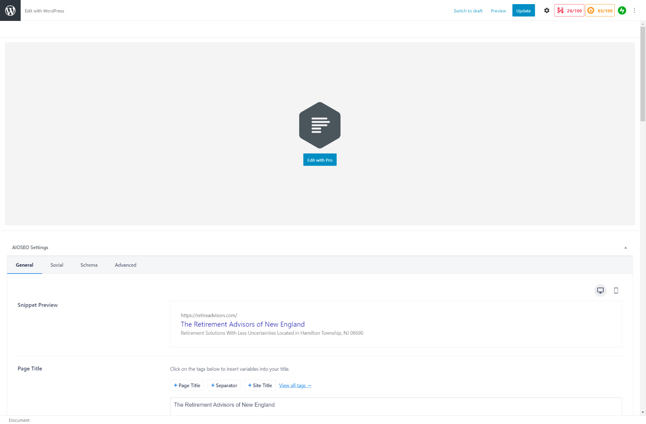Click Switch to draft link
646x424 pixels.
(x=468, y=11)
